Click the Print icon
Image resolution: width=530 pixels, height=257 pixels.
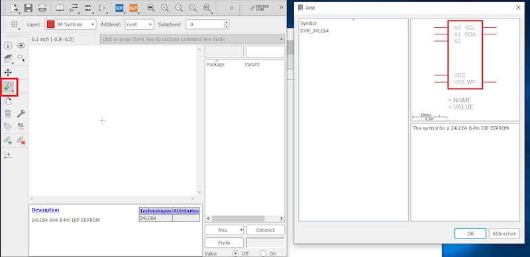[42, 7]
